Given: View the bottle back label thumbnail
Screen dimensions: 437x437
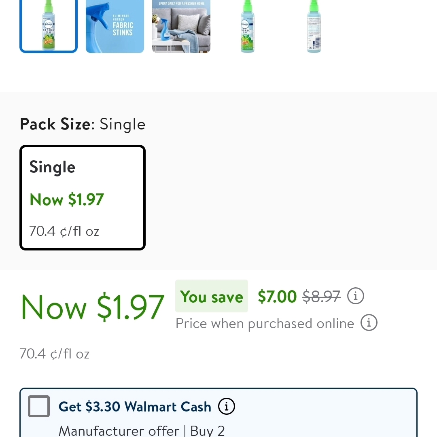Looking at the screenshot, I should point(314,26).
